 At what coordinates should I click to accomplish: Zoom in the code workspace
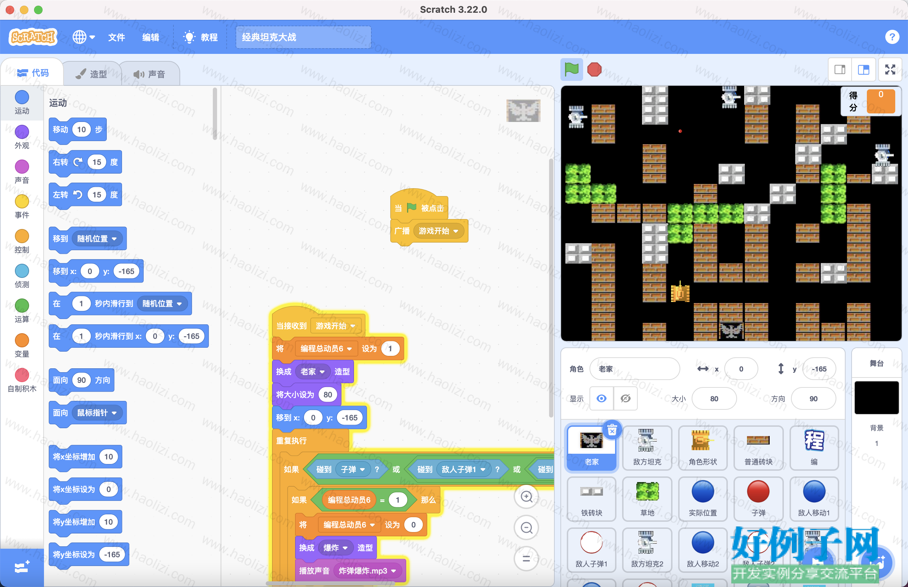(527, 496)
